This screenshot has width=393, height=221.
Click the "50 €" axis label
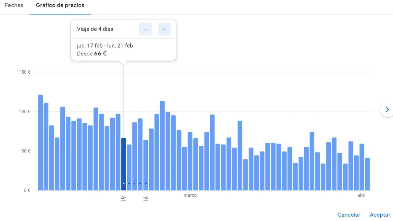tap(26, 151)
